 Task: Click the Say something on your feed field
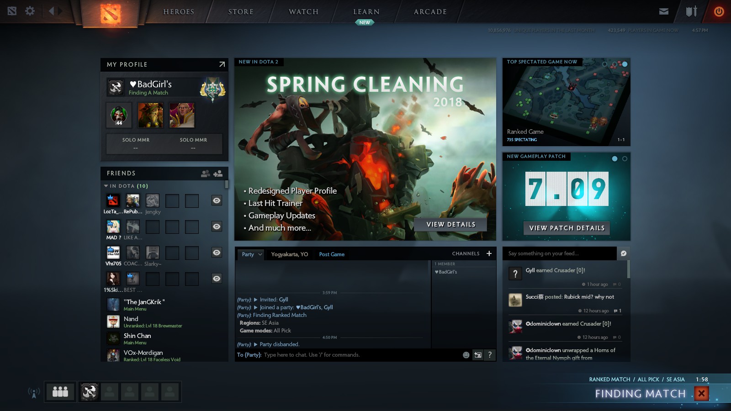click(560, 253)
